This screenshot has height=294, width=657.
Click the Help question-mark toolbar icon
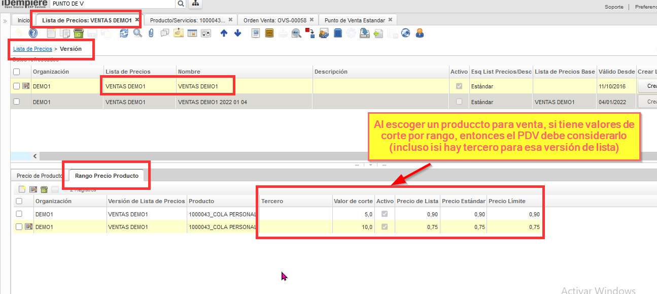coord(33,34)
